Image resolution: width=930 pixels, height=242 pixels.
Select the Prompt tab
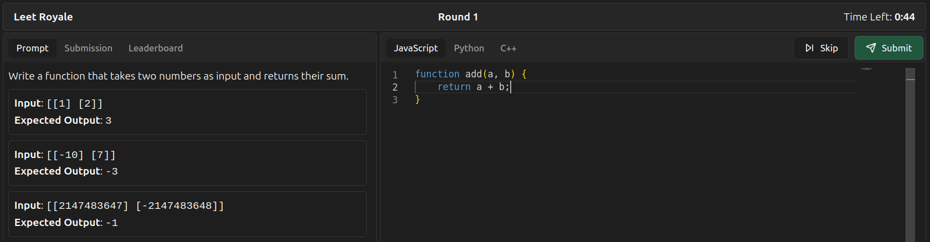(32, 48)
